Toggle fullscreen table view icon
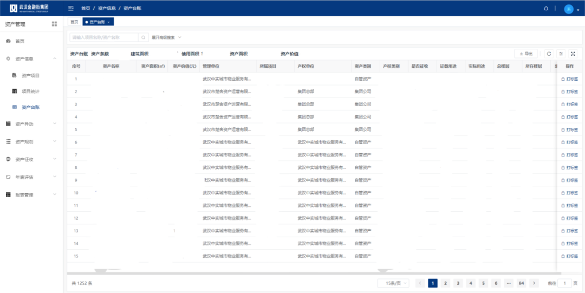 573,54
